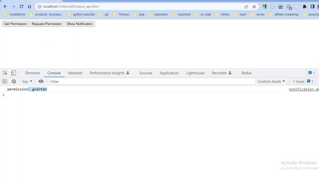
Task: Open the server bookmark folder
Action: point(258,14)
